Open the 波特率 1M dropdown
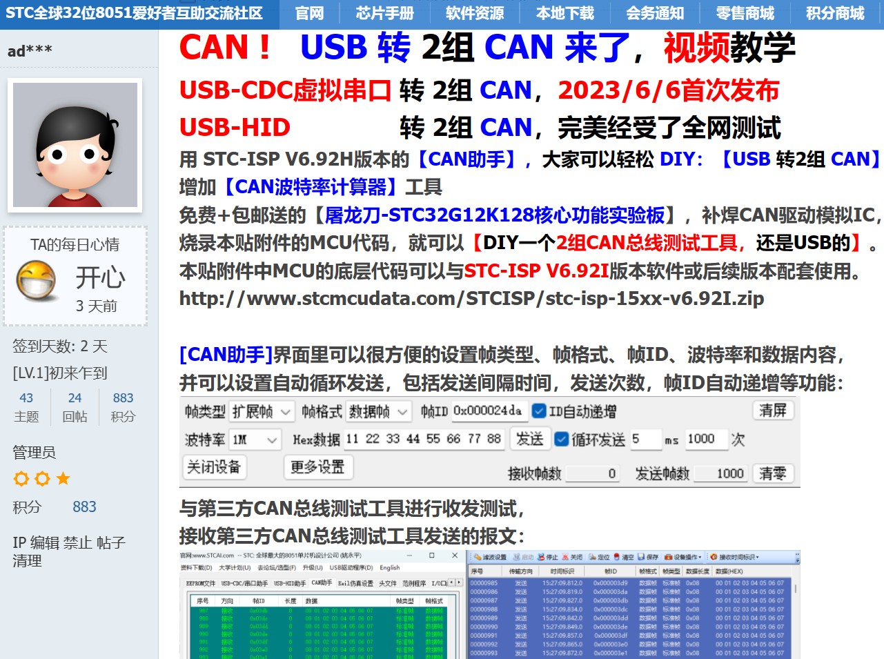Viewport: 884px width, 659px height. (x=255, y=440)
